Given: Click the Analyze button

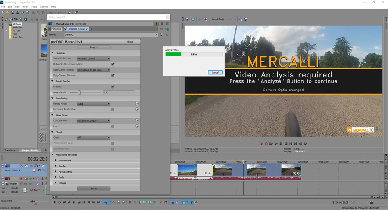Looking at the screenshot, I should 94,47.
